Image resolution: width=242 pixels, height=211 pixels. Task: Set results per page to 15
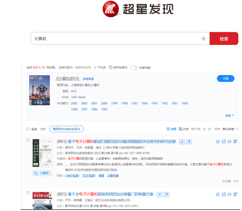click(x=199, y=129)
